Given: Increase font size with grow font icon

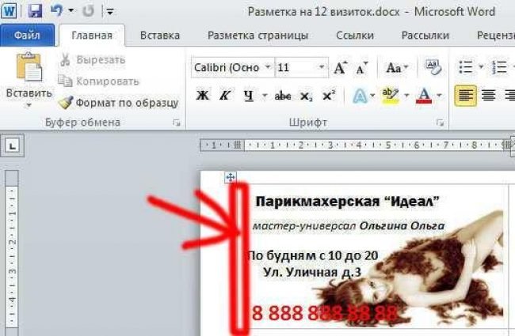Looking at the screenshot, I should point(341,68).
